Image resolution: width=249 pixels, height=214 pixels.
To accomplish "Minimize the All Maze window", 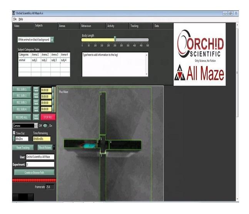I will pos(225,13).
